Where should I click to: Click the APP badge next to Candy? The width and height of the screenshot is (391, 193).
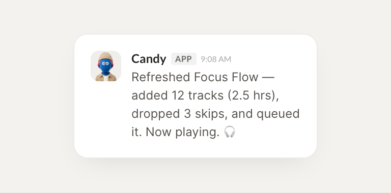point(183,59)
